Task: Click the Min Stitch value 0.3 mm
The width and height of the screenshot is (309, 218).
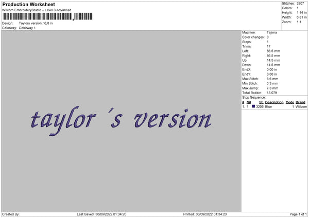Action: coord(272,83)
